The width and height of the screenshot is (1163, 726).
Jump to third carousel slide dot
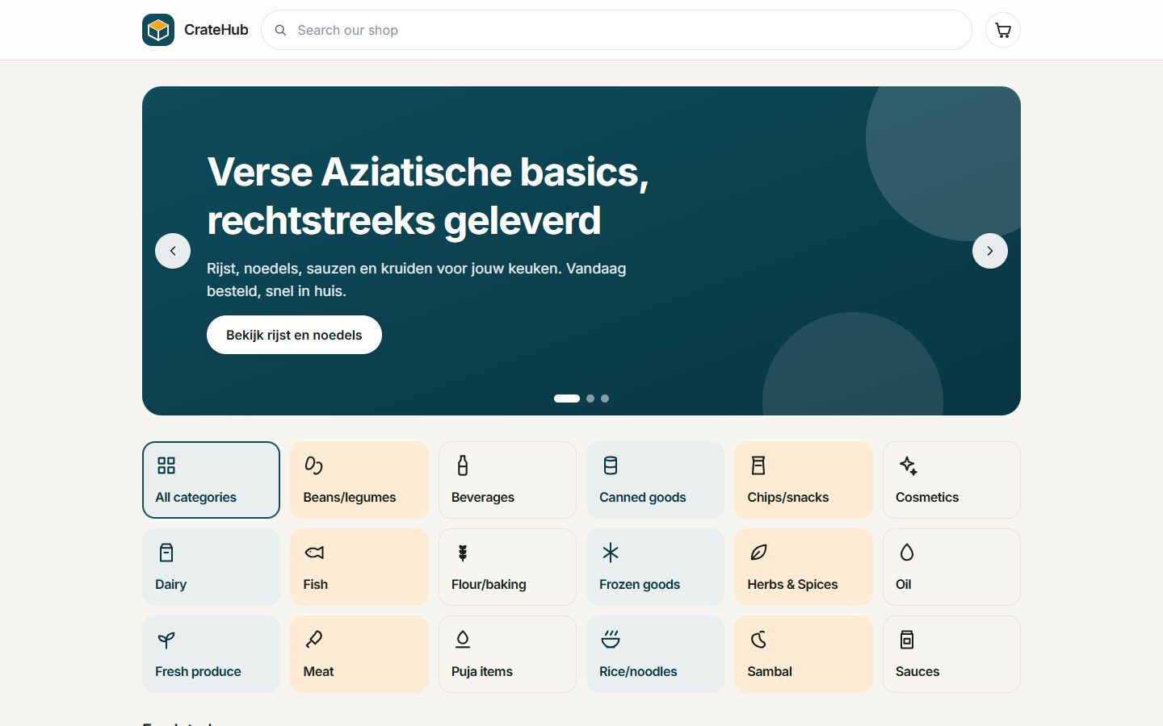(x=605, y=398)
